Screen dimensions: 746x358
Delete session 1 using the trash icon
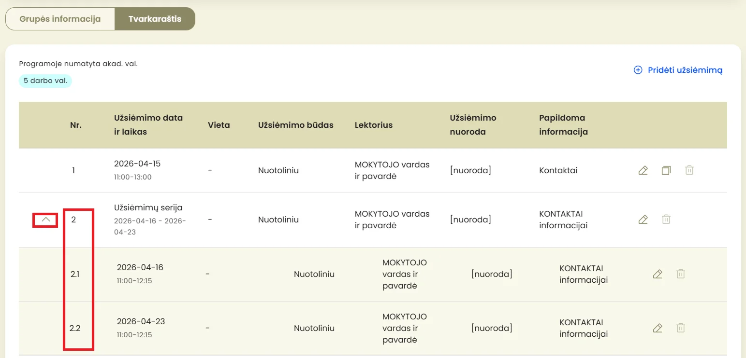pyautogui.click(x=689, y=170)
